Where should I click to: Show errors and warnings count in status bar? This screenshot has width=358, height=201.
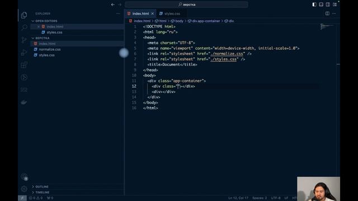[x=36, y=198]
